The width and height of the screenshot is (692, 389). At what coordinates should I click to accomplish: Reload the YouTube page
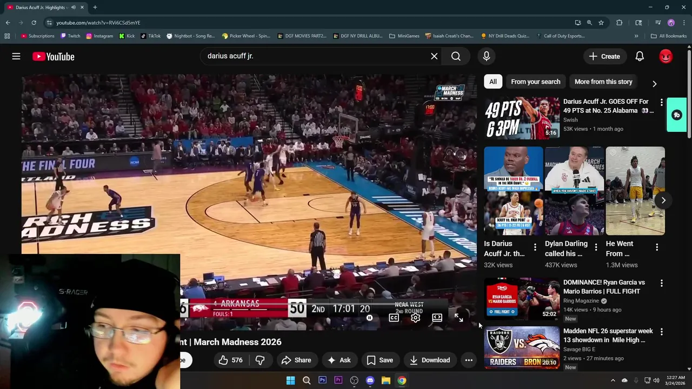pos(34,23)
